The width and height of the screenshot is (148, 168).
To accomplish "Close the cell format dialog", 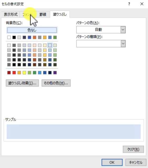I will [142, 4].
